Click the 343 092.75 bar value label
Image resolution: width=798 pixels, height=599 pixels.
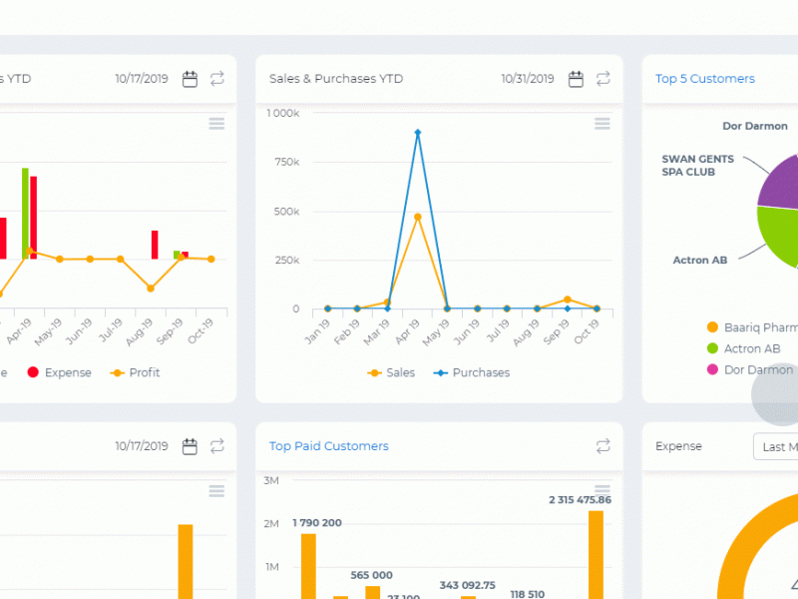(467, 585)
